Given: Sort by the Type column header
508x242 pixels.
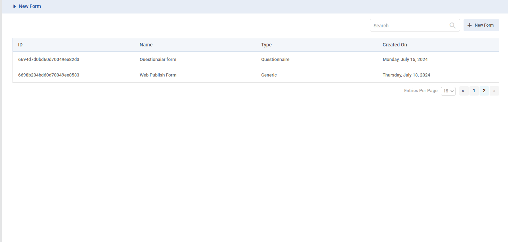Looking at the screenshot, I should (266, 45).
